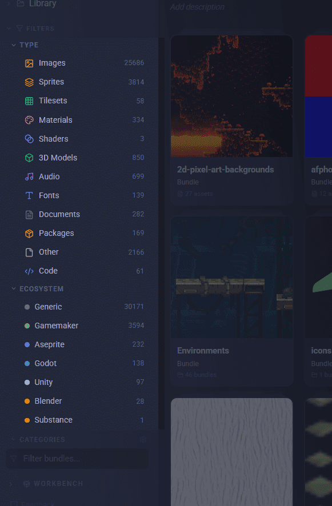Viewport: 332px width, 506px height.
Task: Click the Unity ecosystem dot
Action: (27, 383)
